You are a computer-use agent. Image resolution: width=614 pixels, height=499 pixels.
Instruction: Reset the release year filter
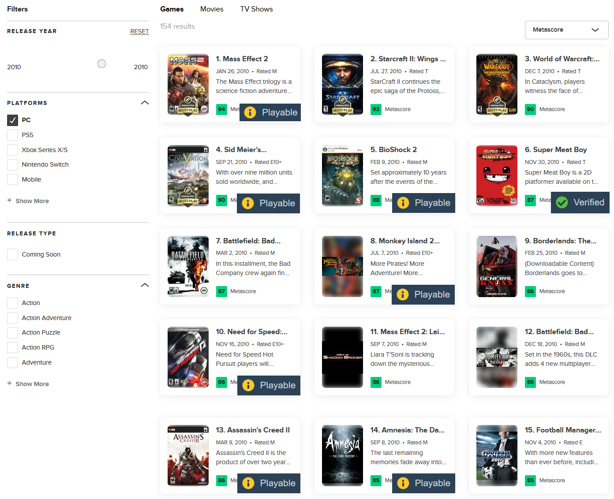(x=139, y=31)
